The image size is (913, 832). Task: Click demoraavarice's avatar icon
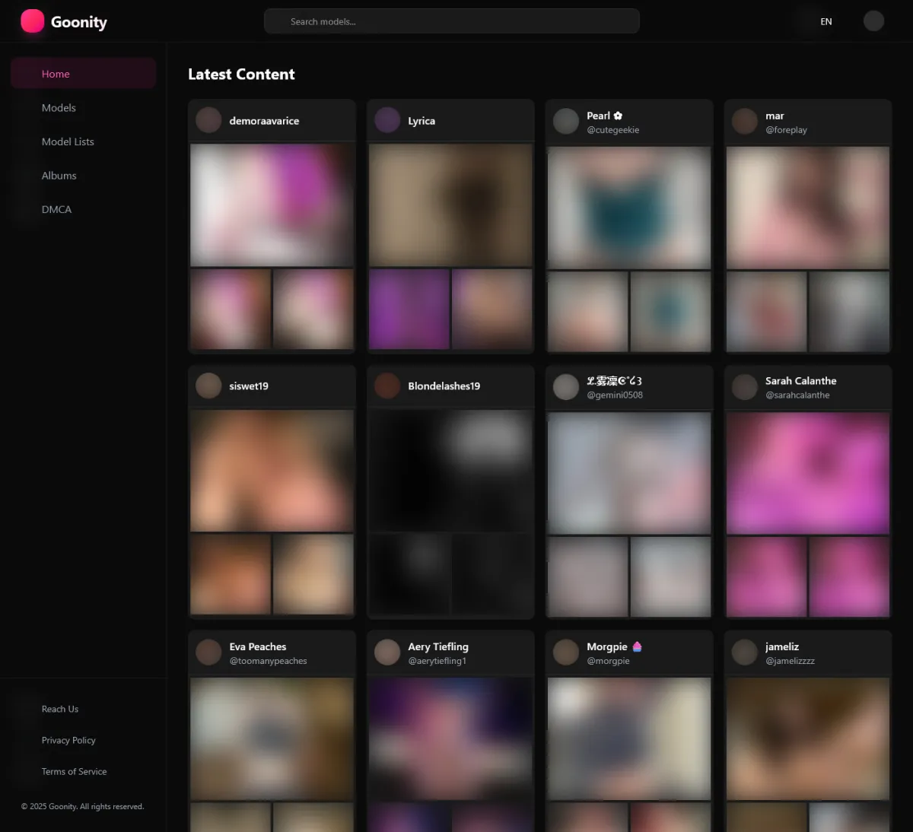[208, 120]
